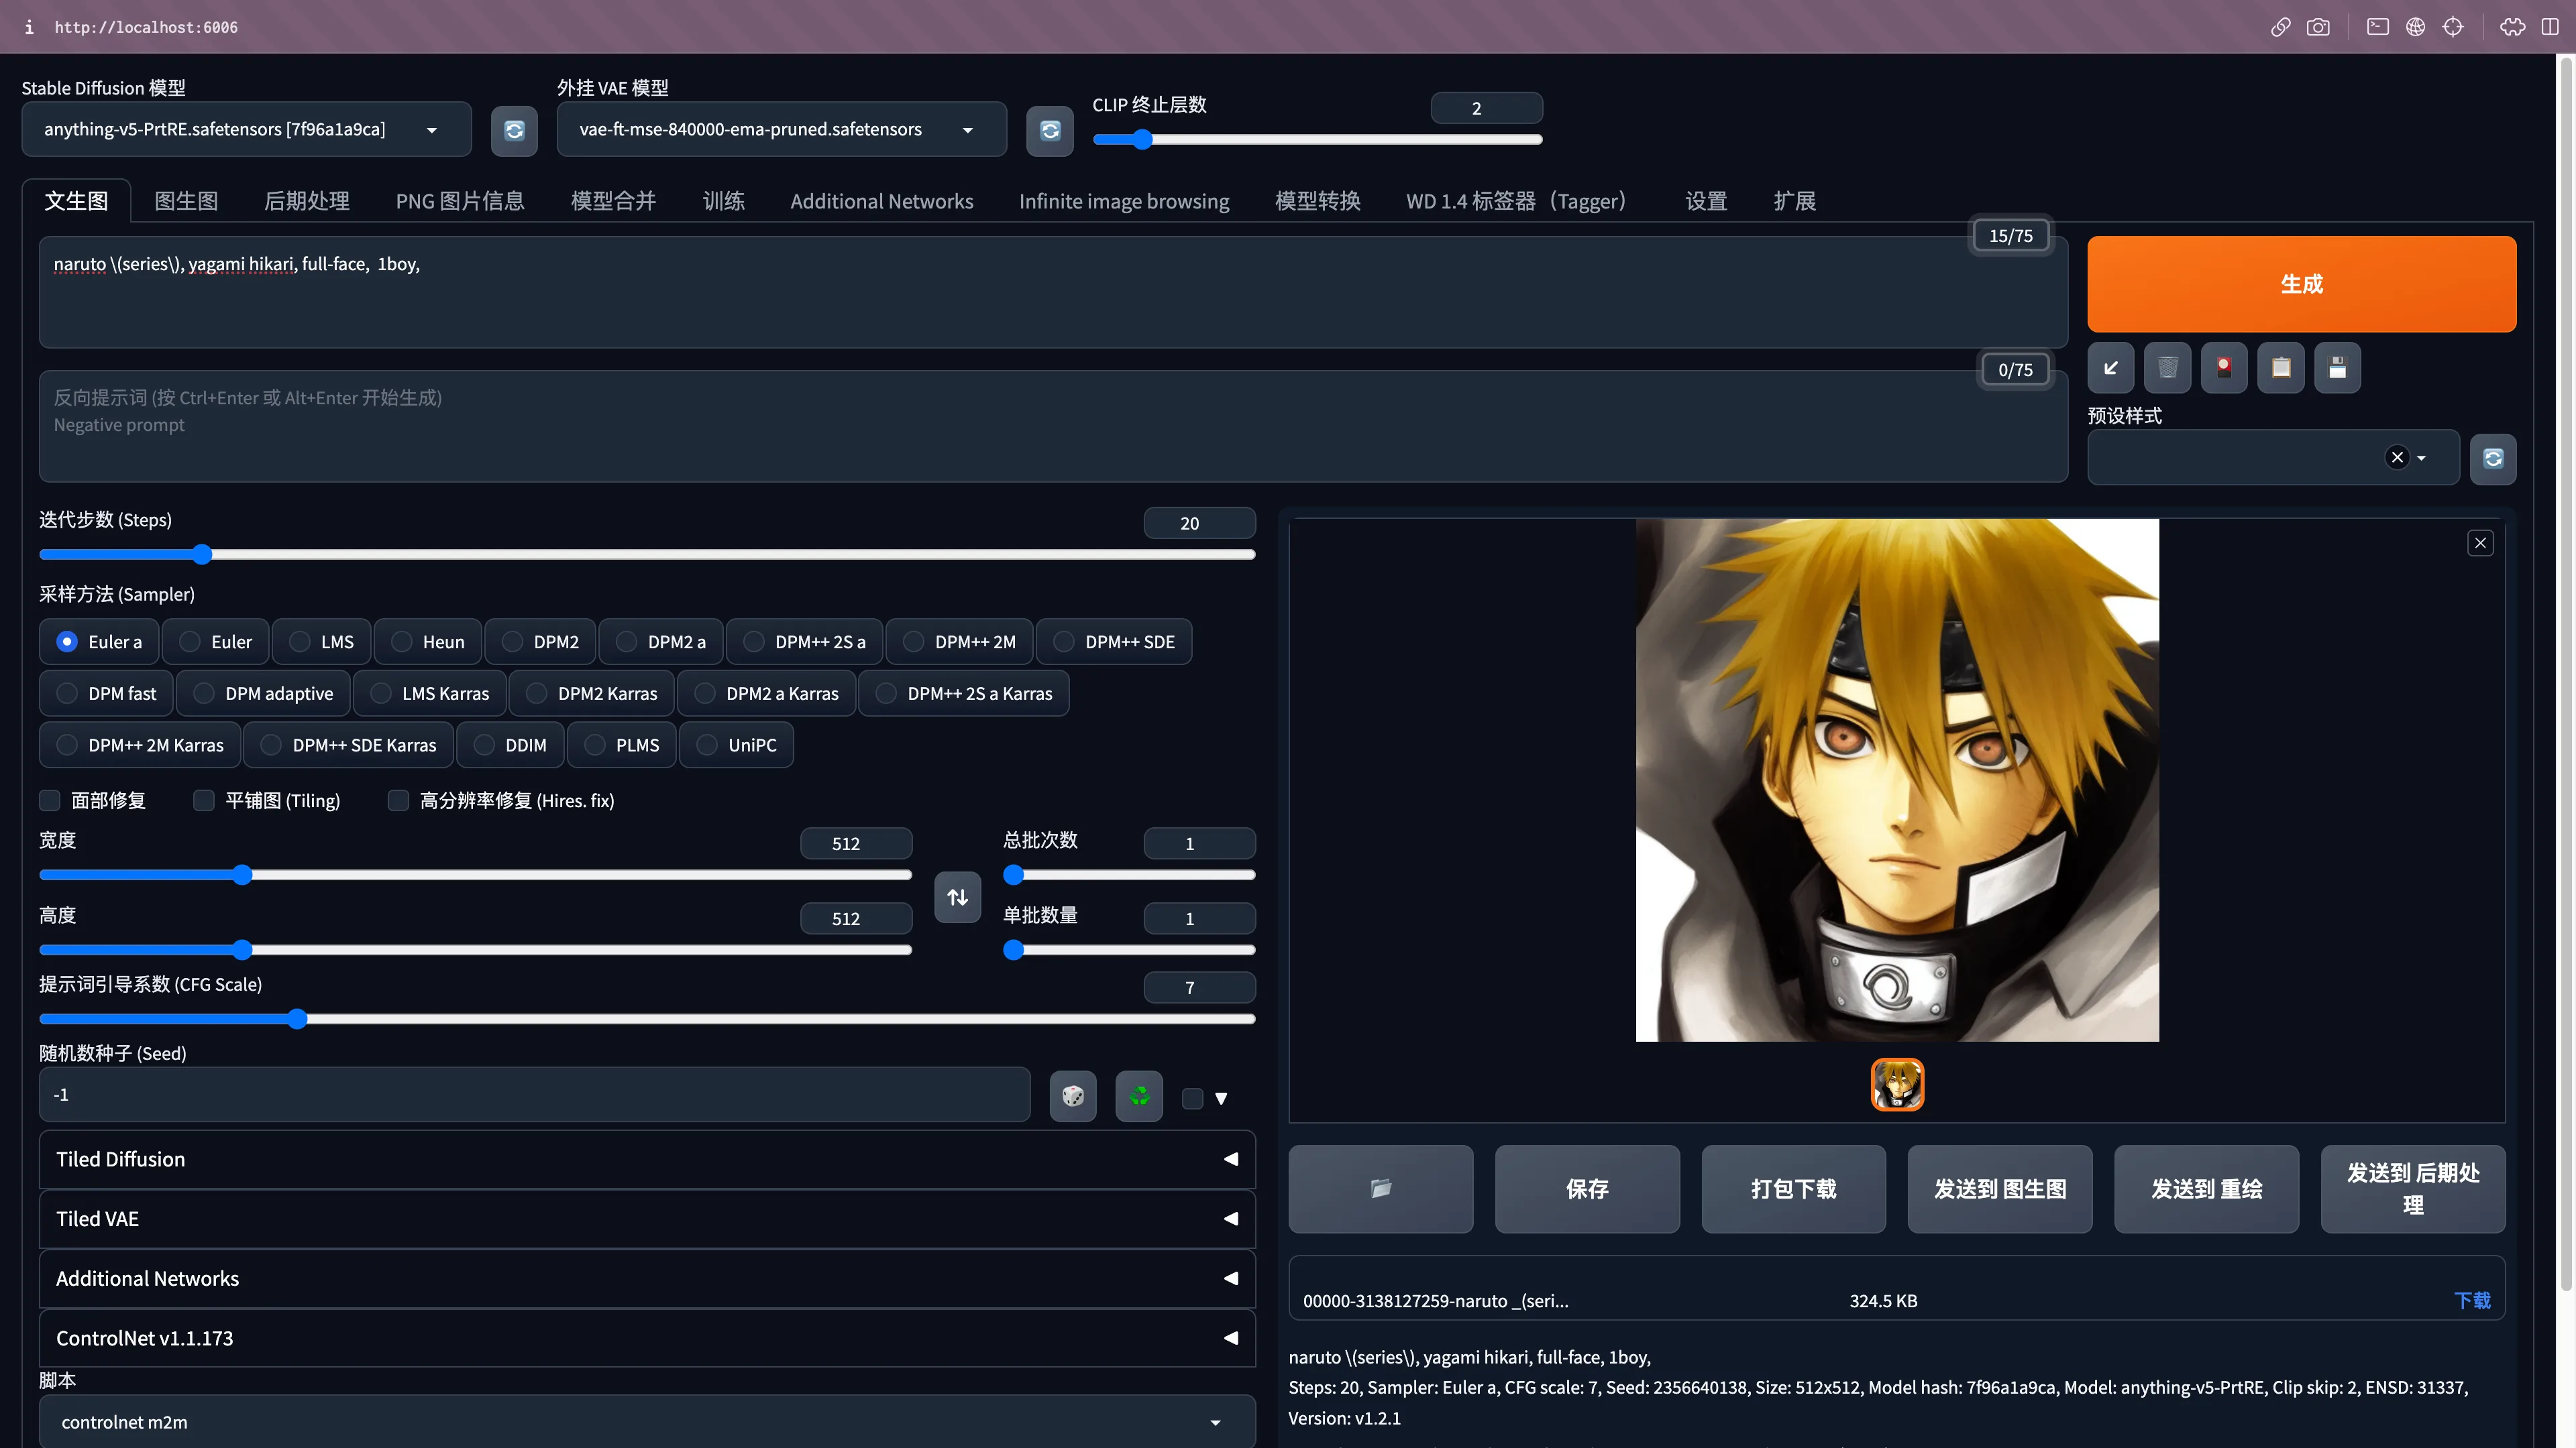2576x1448 pixels.
Task: Swap width and height values
Action: click(957, 896)
